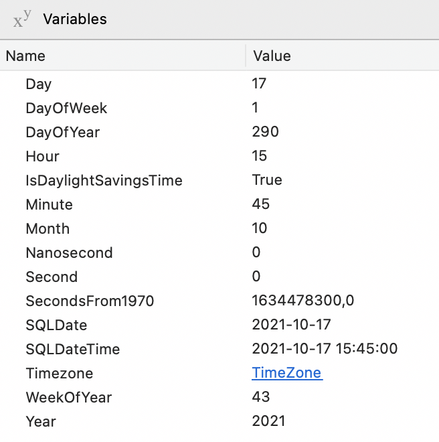The height and width of the screenshot is (442, 439).
Task: Select the IsDaylightSavingsTime variable row
Action: 219,180
